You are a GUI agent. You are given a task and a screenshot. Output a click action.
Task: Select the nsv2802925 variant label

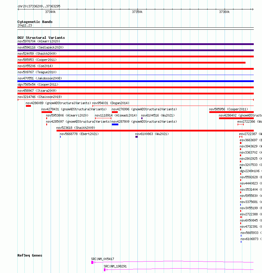(x=251, y=159)
